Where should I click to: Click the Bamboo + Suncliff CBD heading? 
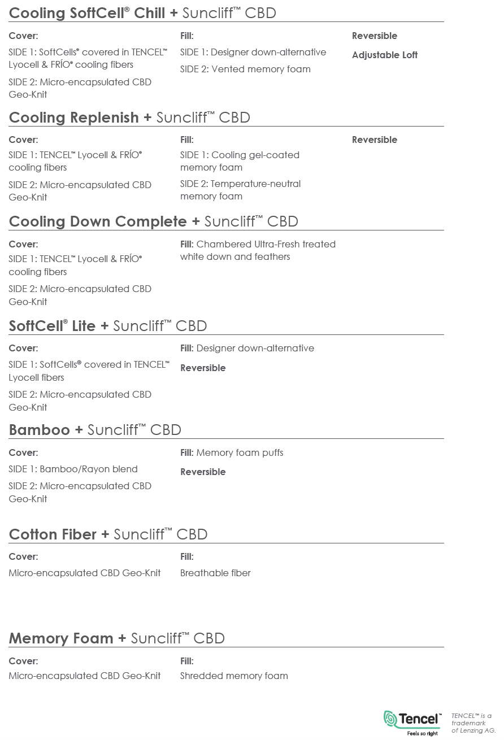point(95,430)
